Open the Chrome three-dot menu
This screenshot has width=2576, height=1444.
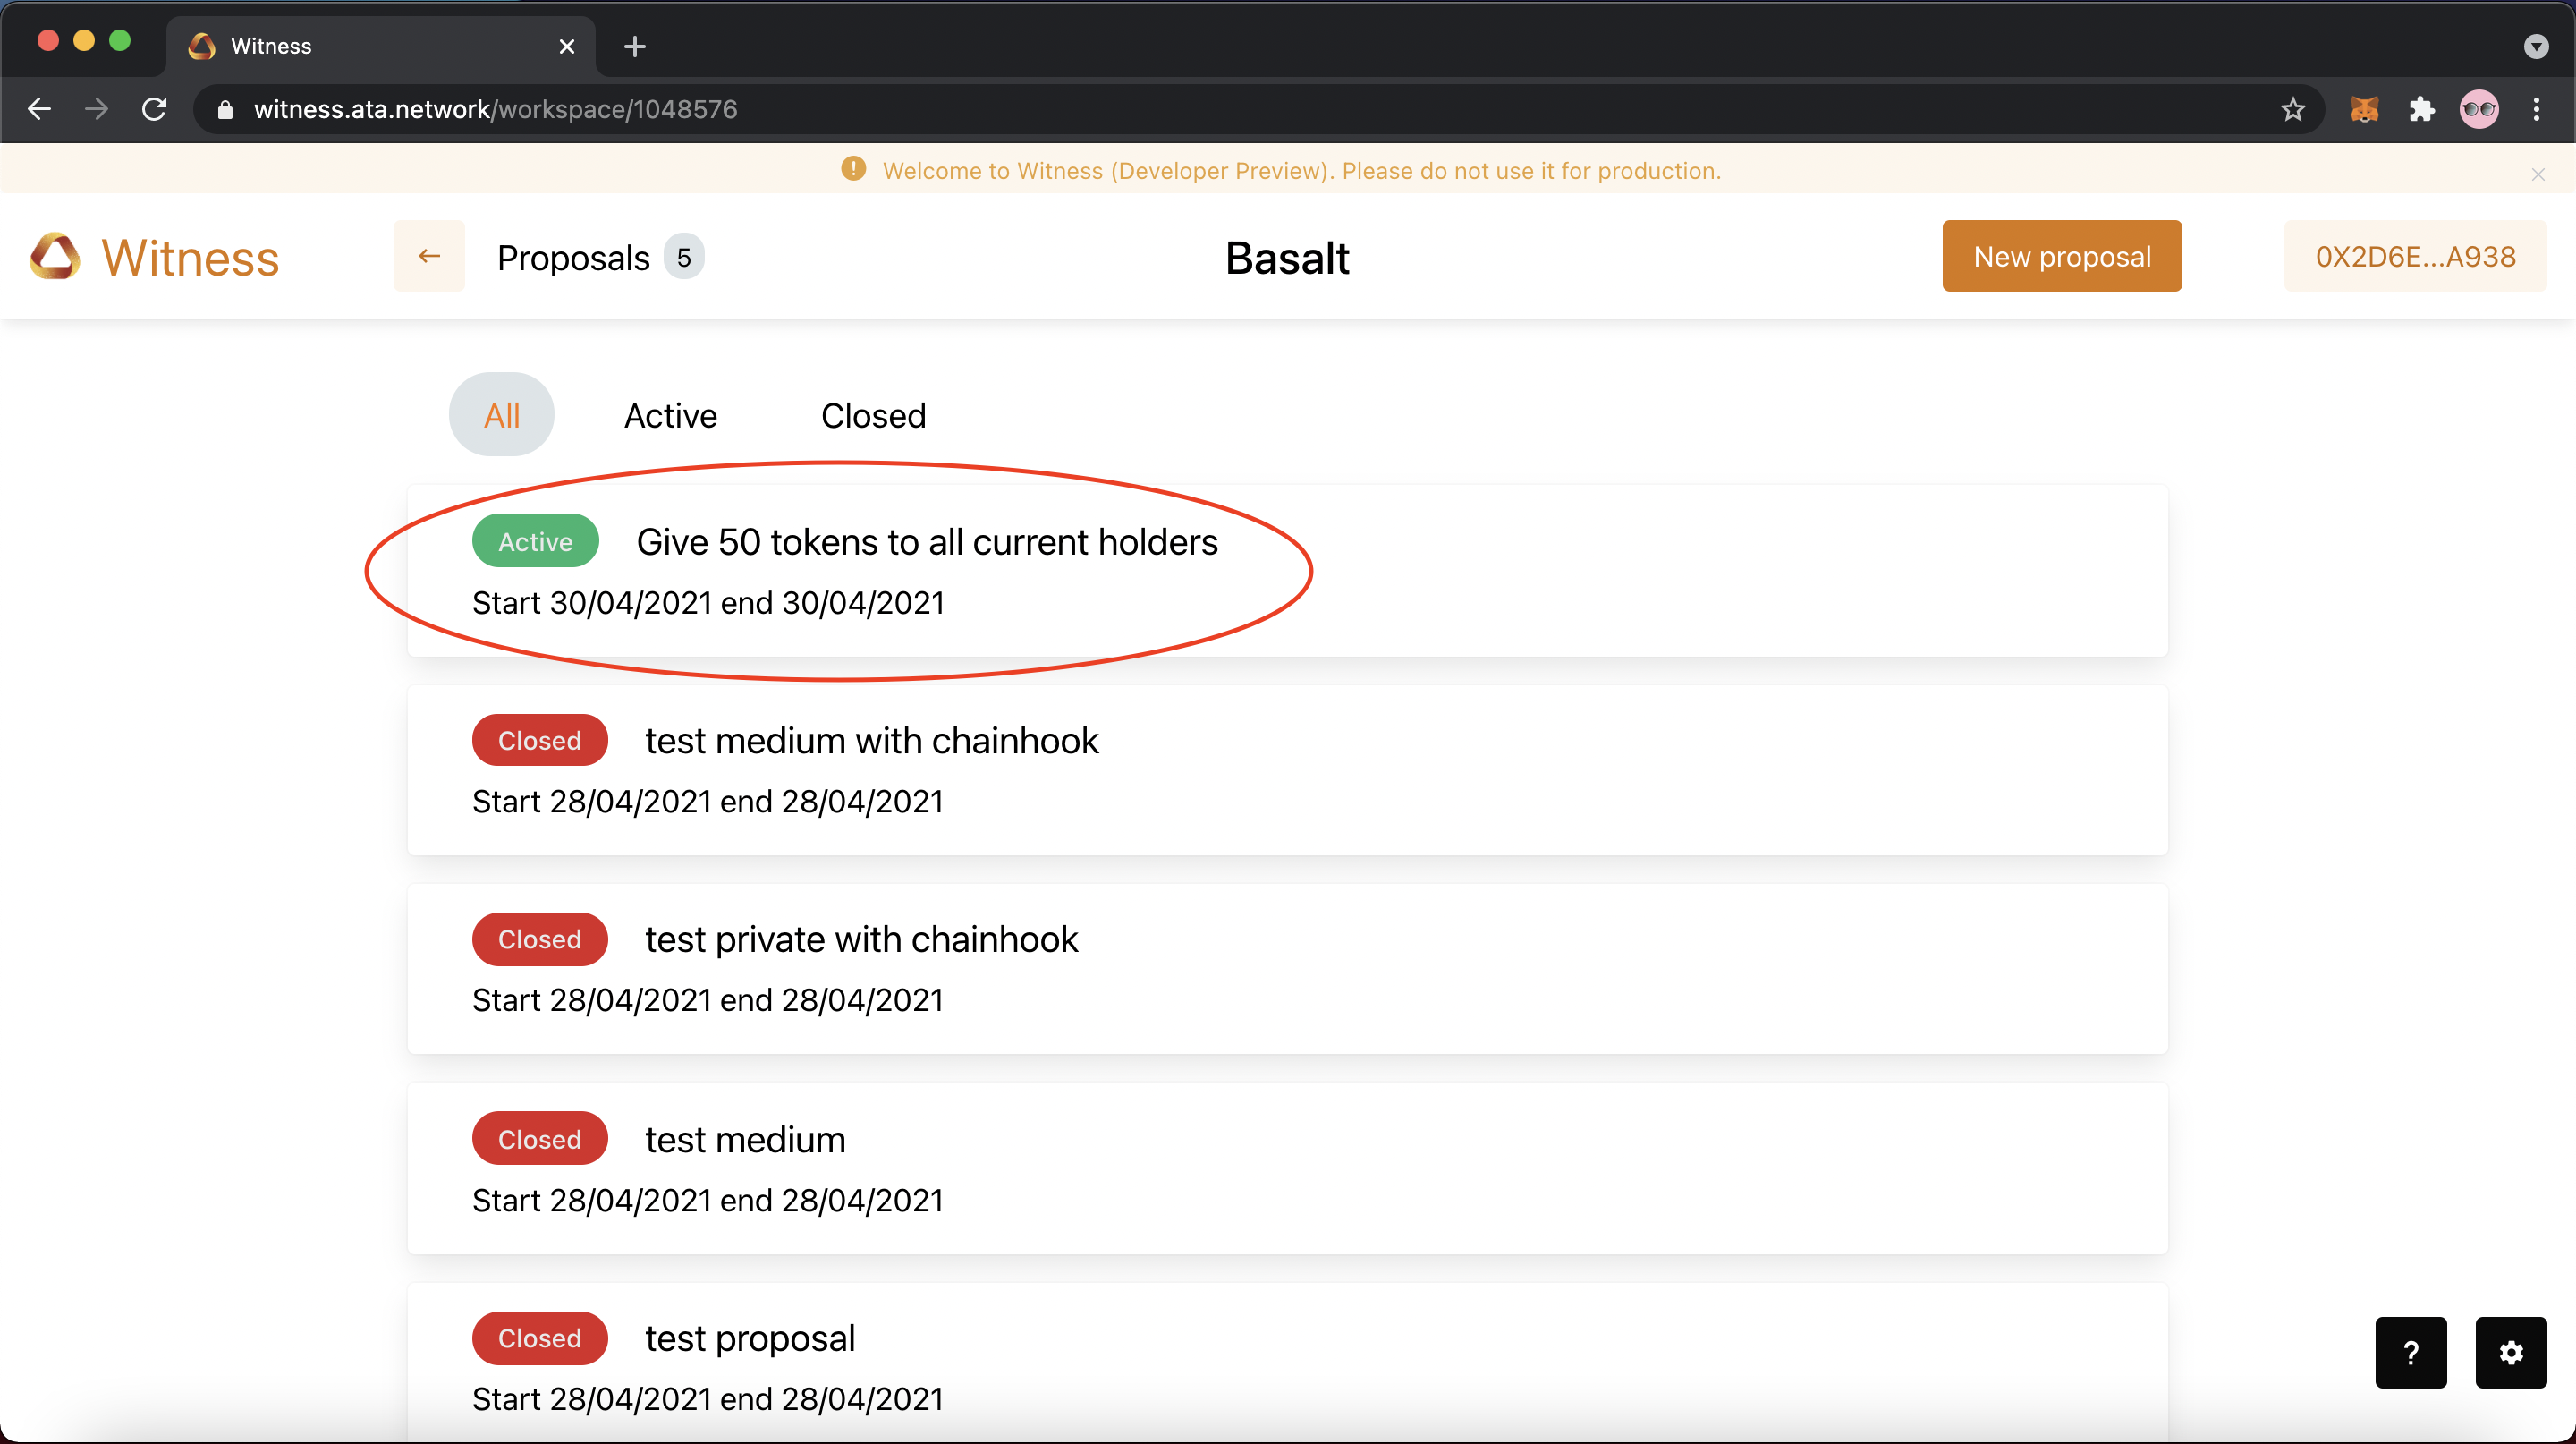click(x=2537, y=109)
